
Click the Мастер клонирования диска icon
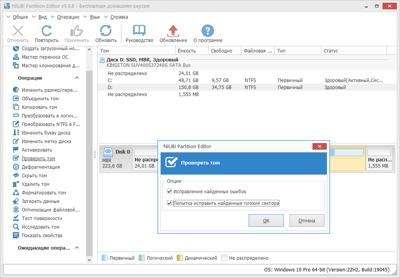click(16, 65)
